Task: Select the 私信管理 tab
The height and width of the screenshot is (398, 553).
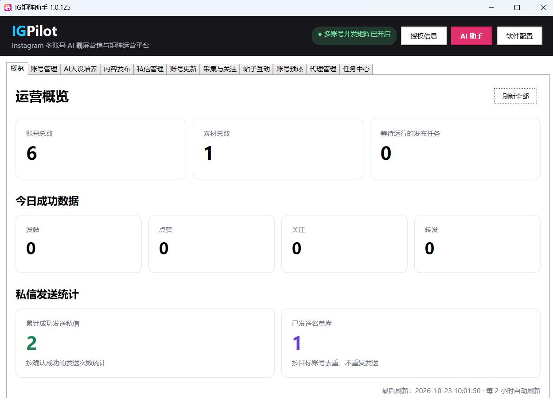Action: pos(150,69)
